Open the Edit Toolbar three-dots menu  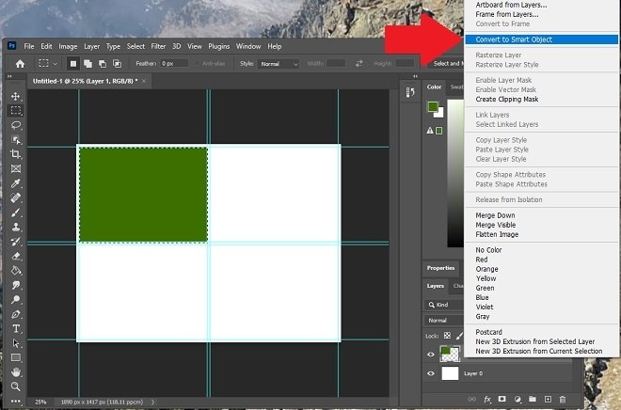pos(16,401)
